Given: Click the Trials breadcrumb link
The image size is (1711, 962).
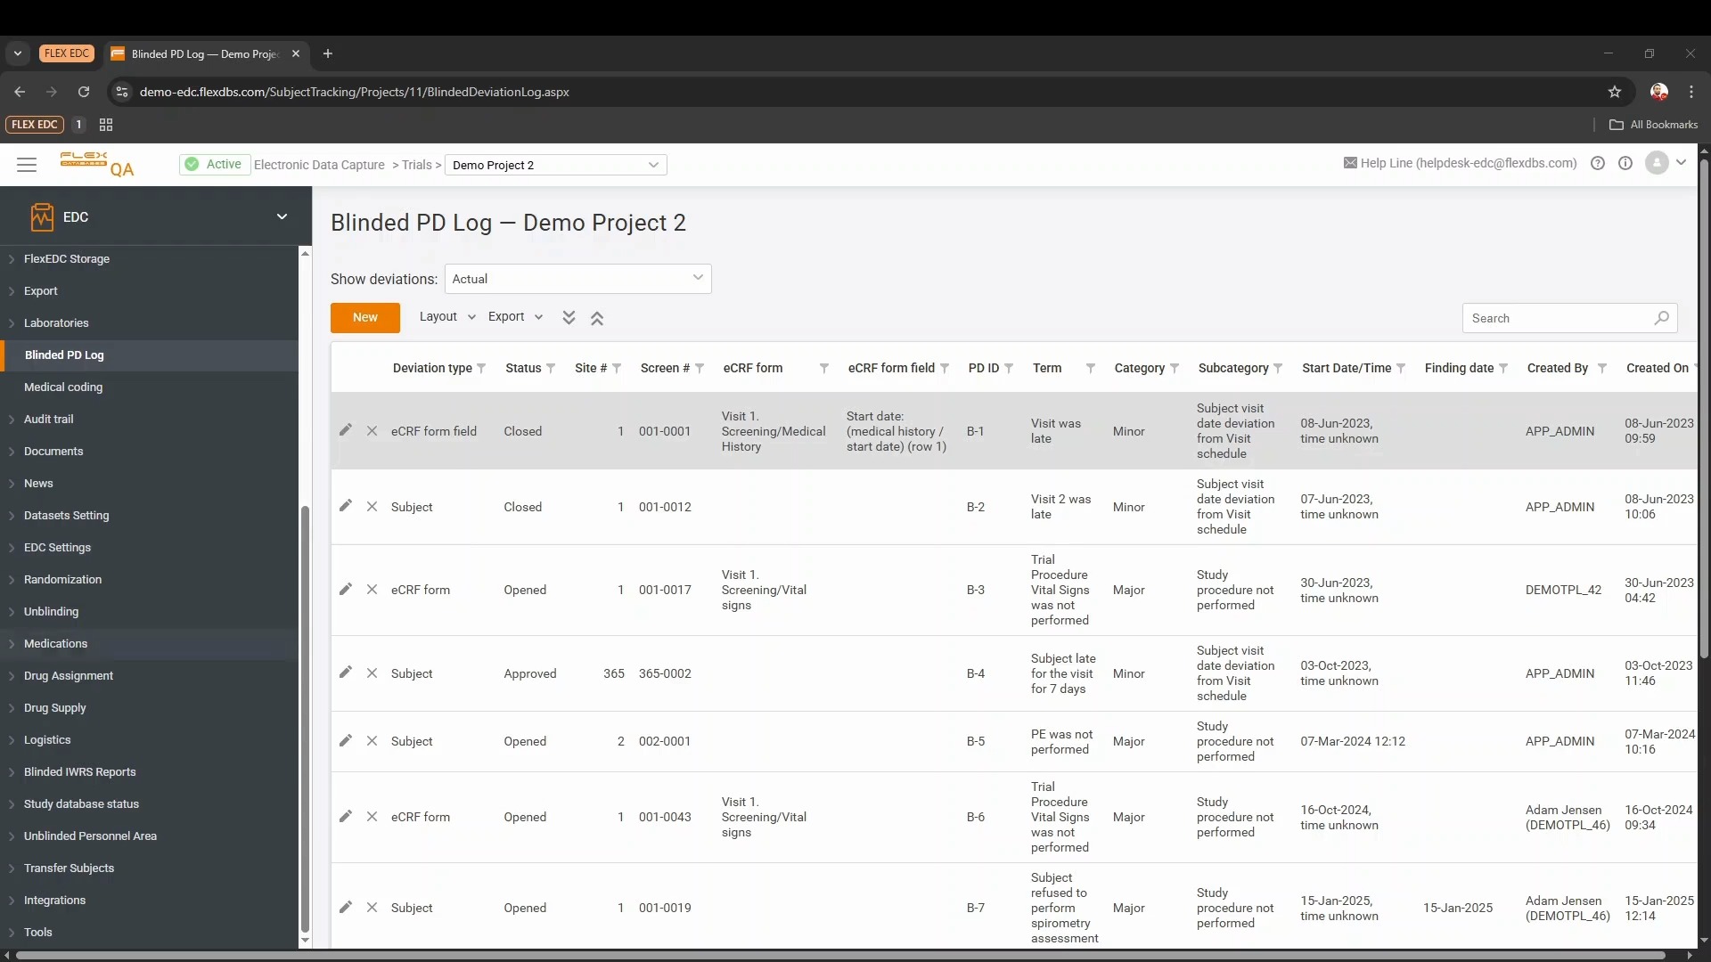Looking at the screenshot, I should (416, 165).
